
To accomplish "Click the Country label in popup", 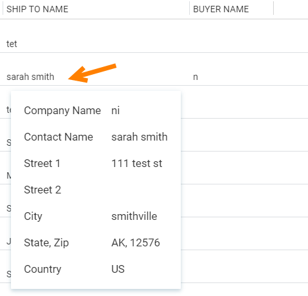I will 43,270.
